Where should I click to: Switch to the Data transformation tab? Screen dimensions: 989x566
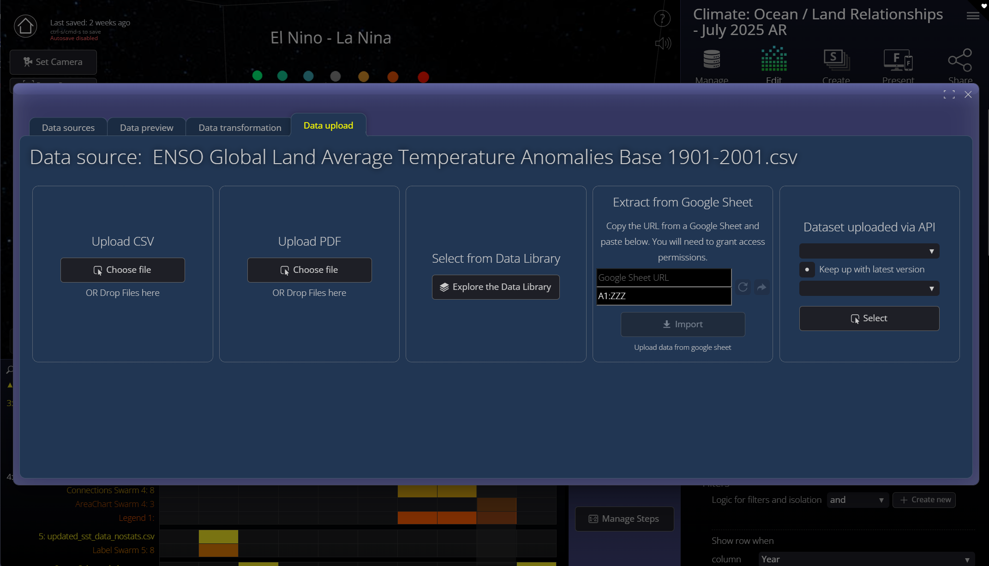(x=240, y=128)
